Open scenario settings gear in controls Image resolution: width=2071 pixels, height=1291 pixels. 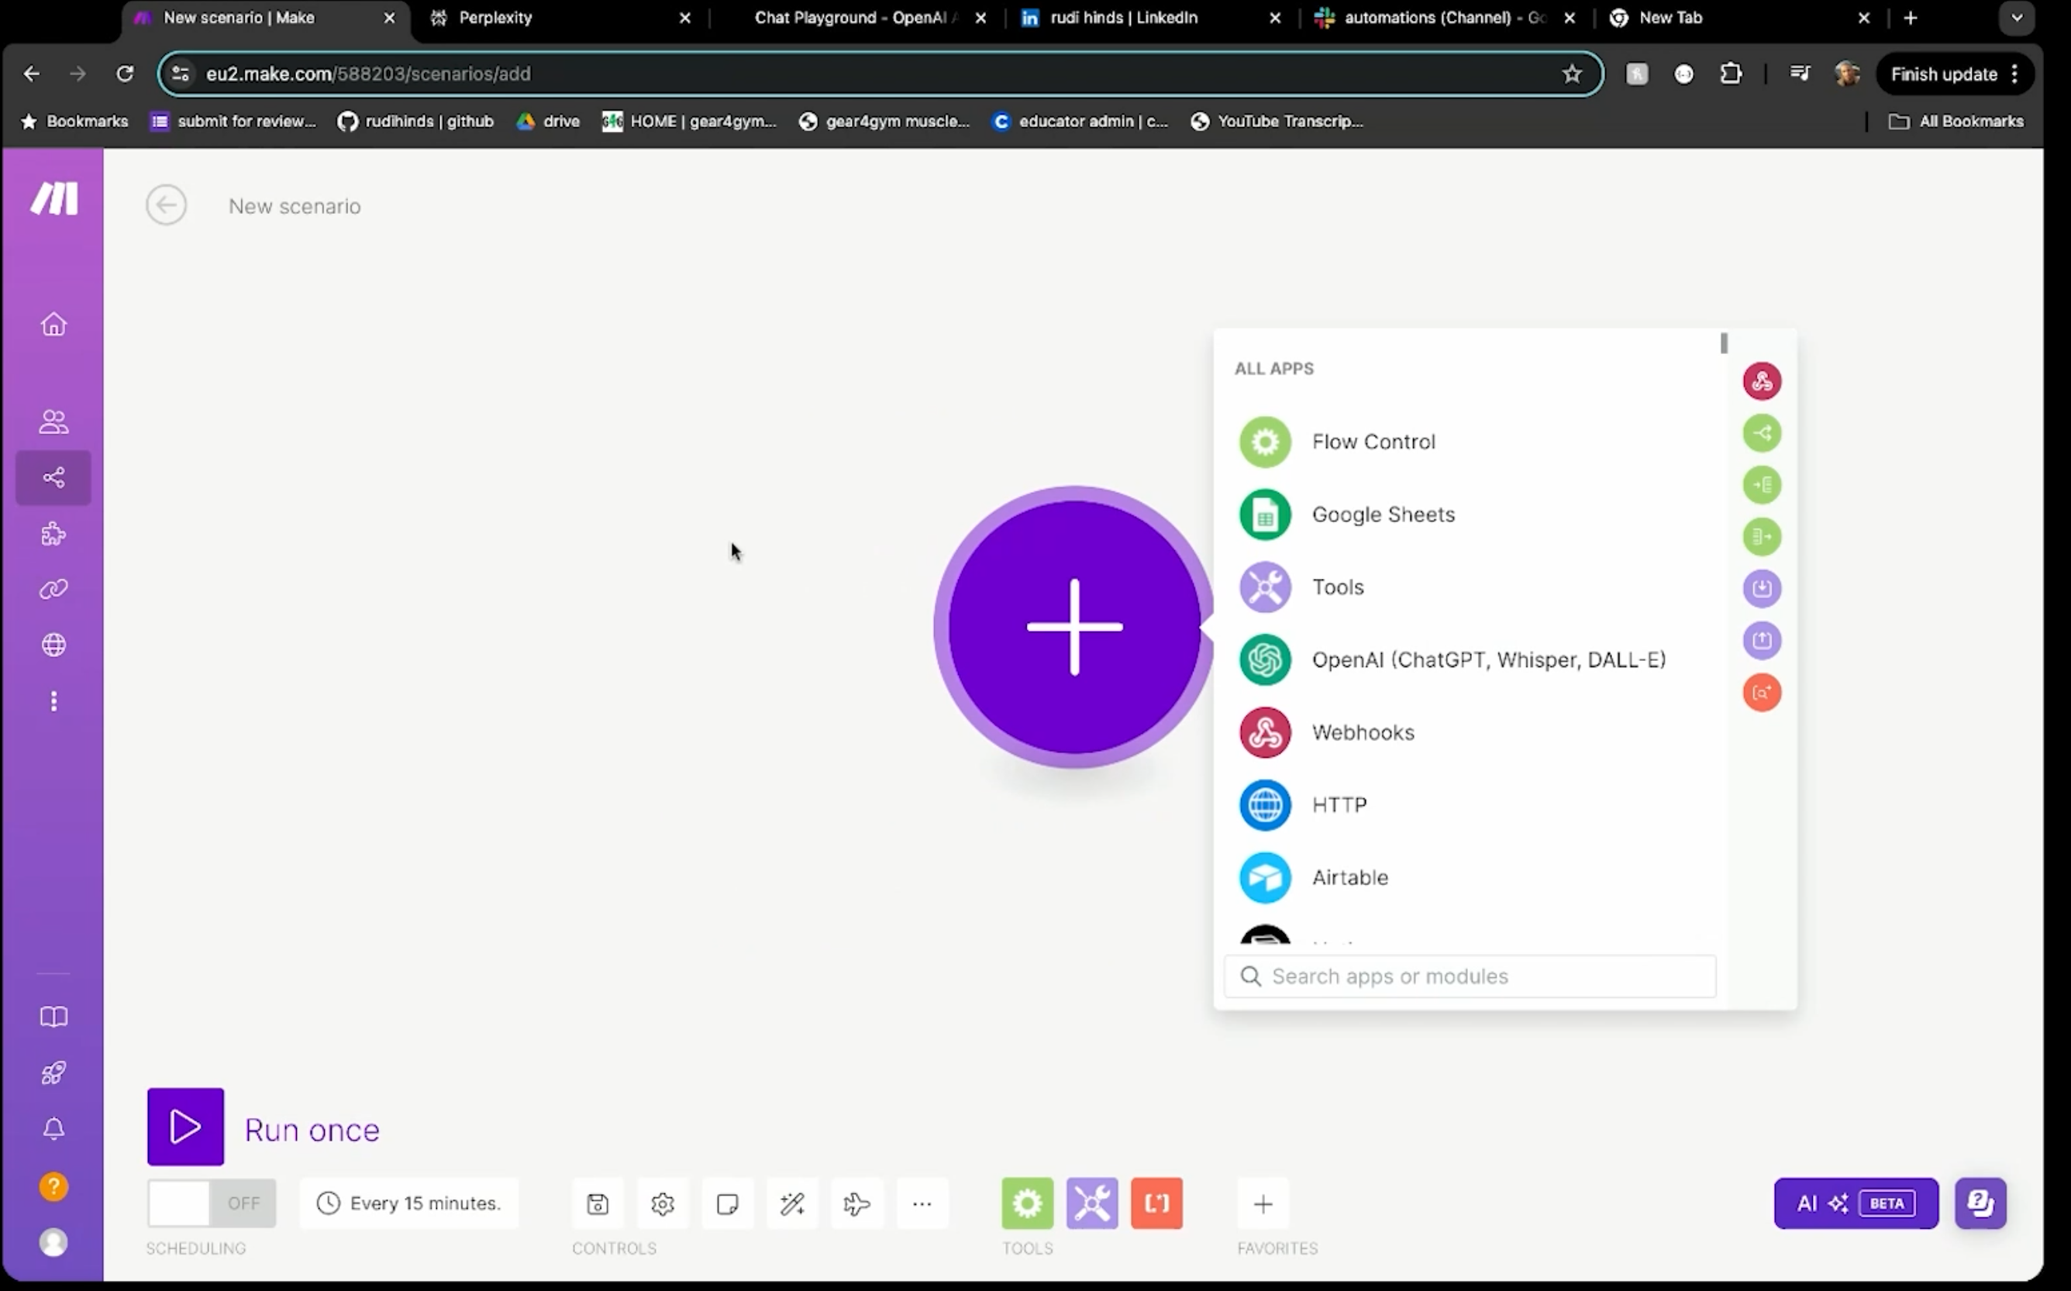click(x=662, y=1203)
